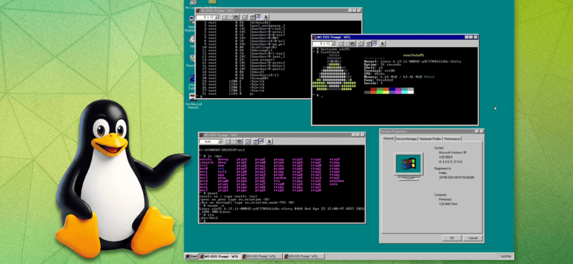Toggle Background icon in fastfetch window toolbar
Viewport: 573px width, 264px height.
coord(374,43)
